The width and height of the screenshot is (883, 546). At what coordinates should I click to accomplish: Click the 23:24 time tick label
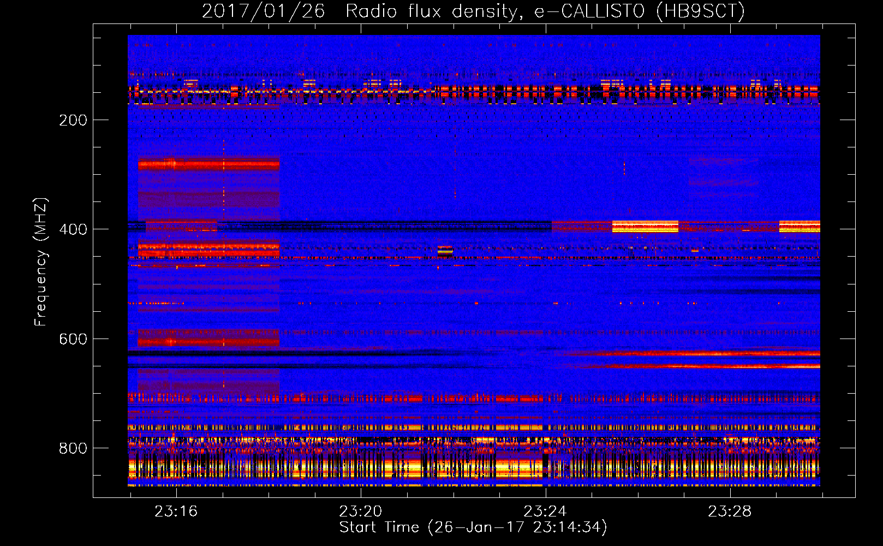[545, 512]
